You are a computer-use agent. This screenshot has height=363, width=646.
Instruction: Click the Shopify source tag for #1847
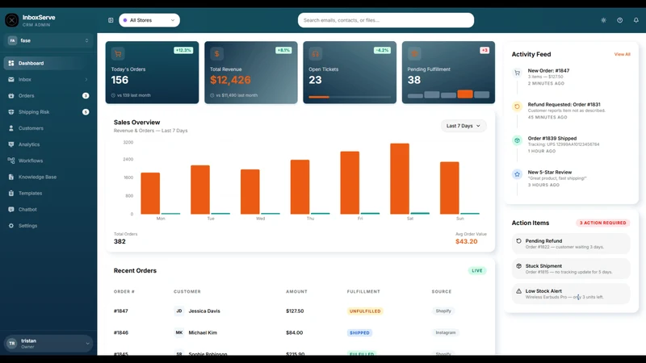(x=443, y=311)
